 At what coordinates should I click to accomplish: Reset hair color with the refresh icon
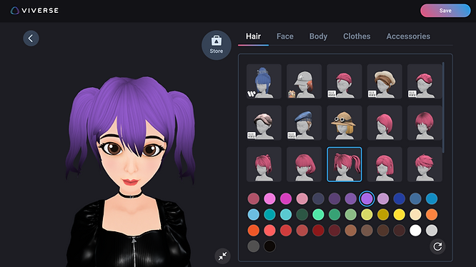[x=437, y=246]
